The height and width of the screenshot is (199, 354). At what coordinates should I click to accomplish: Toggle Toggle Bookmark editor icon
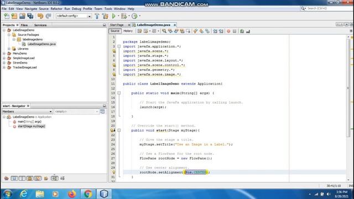207,31
